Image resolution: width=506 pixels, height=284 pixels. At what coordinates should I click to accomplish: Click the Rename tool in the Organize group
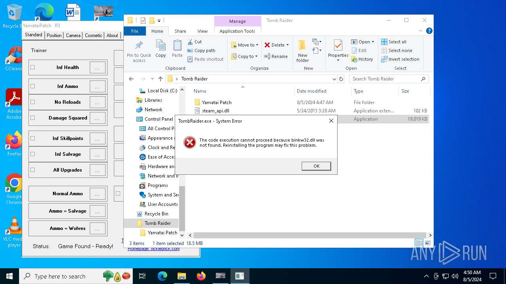click(276, 56)
